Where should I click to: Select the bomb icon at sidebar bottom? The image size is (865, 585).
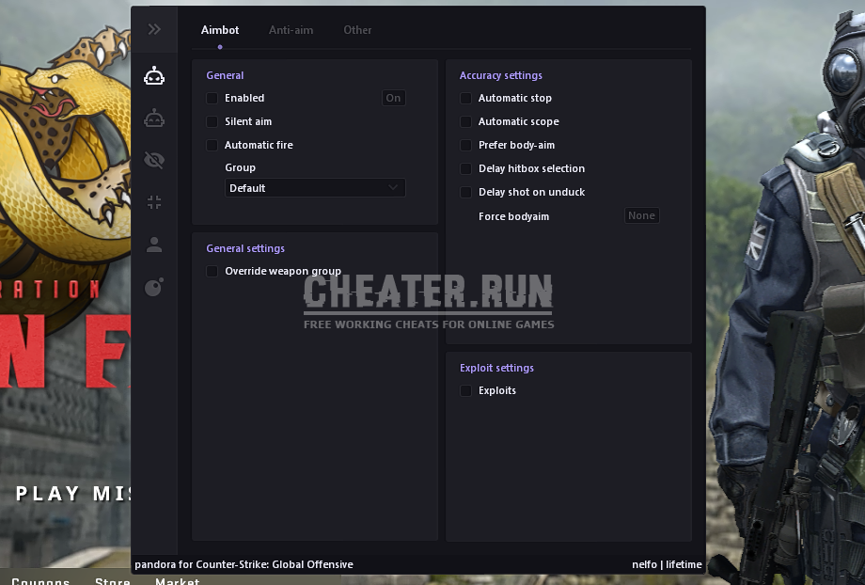(x=154, y=287)
